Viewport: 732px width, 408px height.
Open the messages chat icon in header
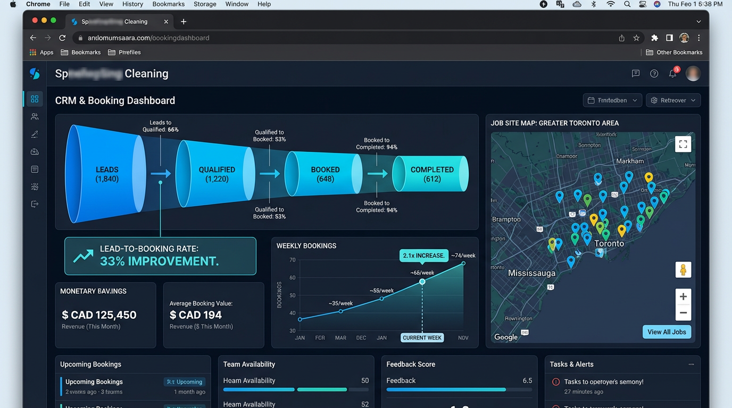(636, 73)
